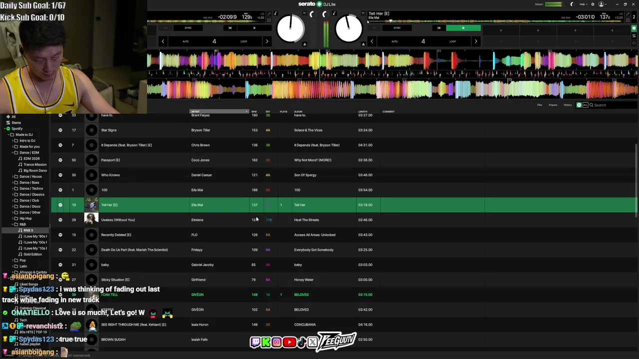The width and height of the screenshot is (639, 359).
Task: Toggle auto loop 4 on right deck
Action: 423,41
